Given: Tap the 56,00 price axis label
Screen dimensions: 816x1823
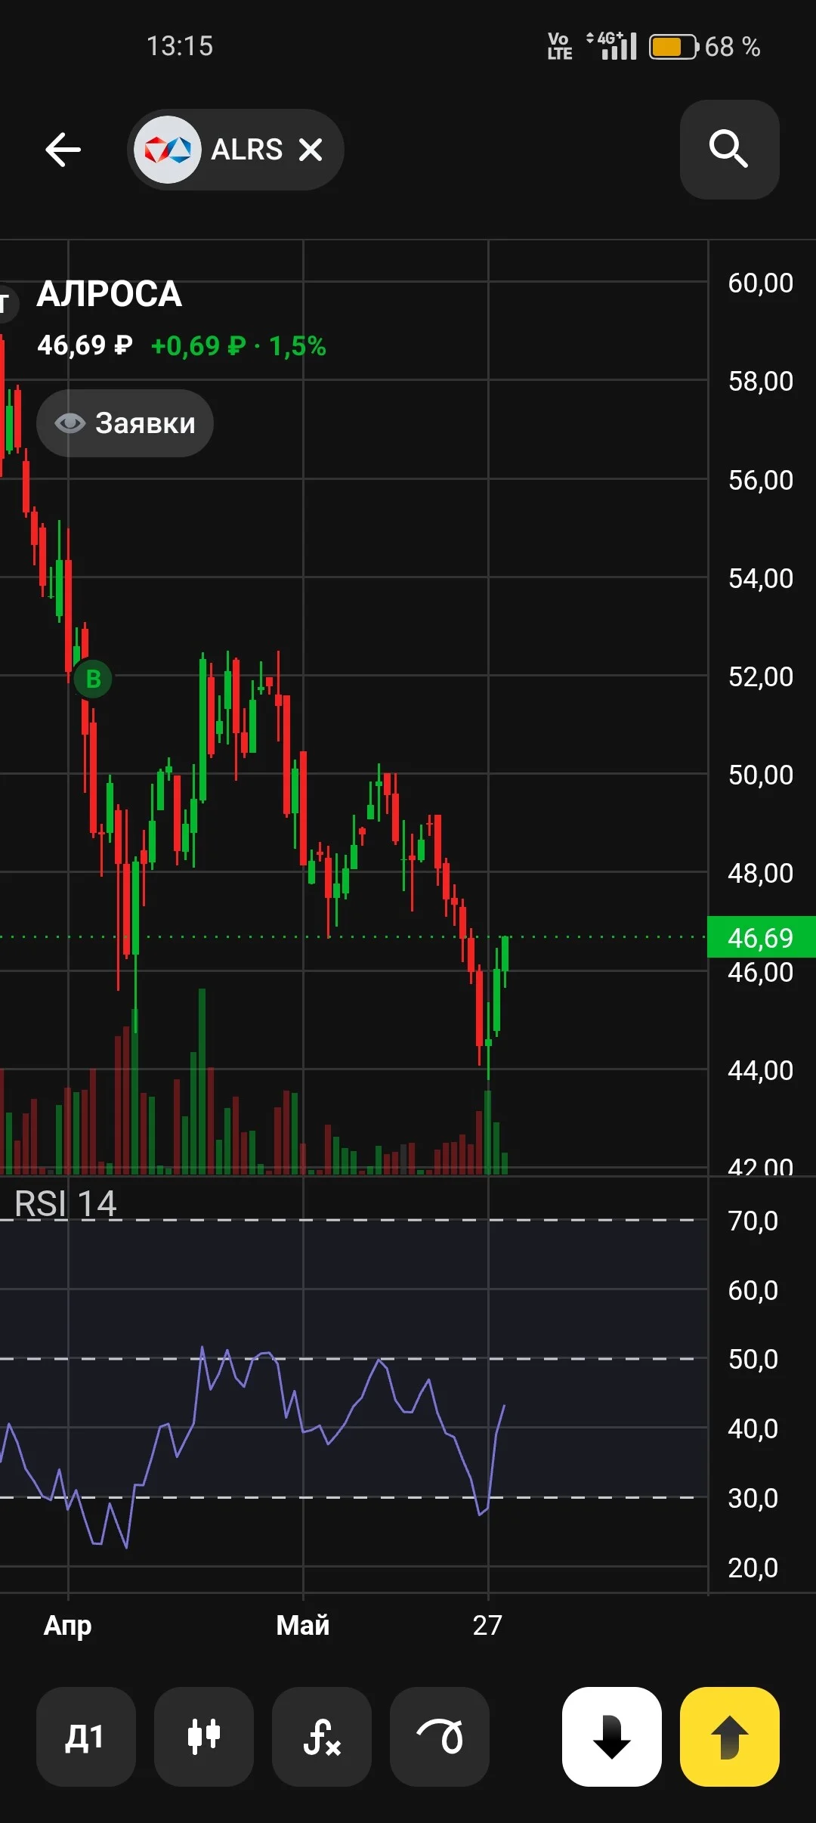Looking at the screenshot, I should pyautogui.click(x=761, y=481).
